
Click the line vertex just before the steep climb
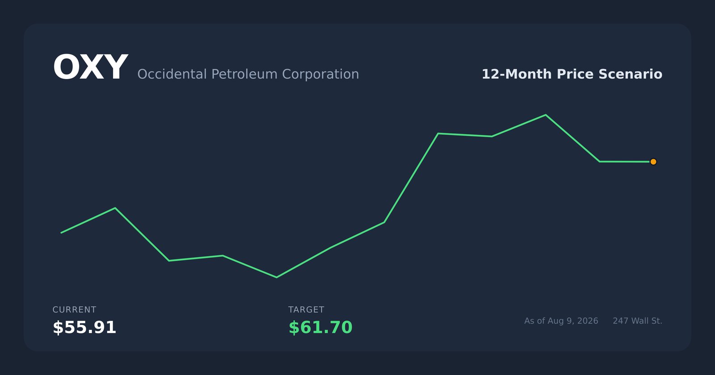point(384,222)
